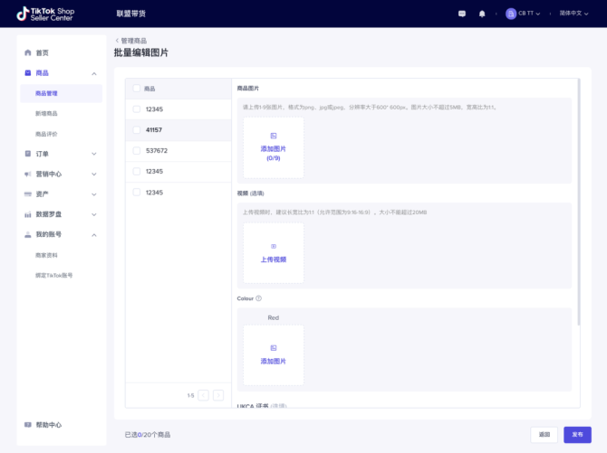Screen dimensions: 607x453
Task: Click the 首页 home icon in sidebar
Action: coord(28,52)
